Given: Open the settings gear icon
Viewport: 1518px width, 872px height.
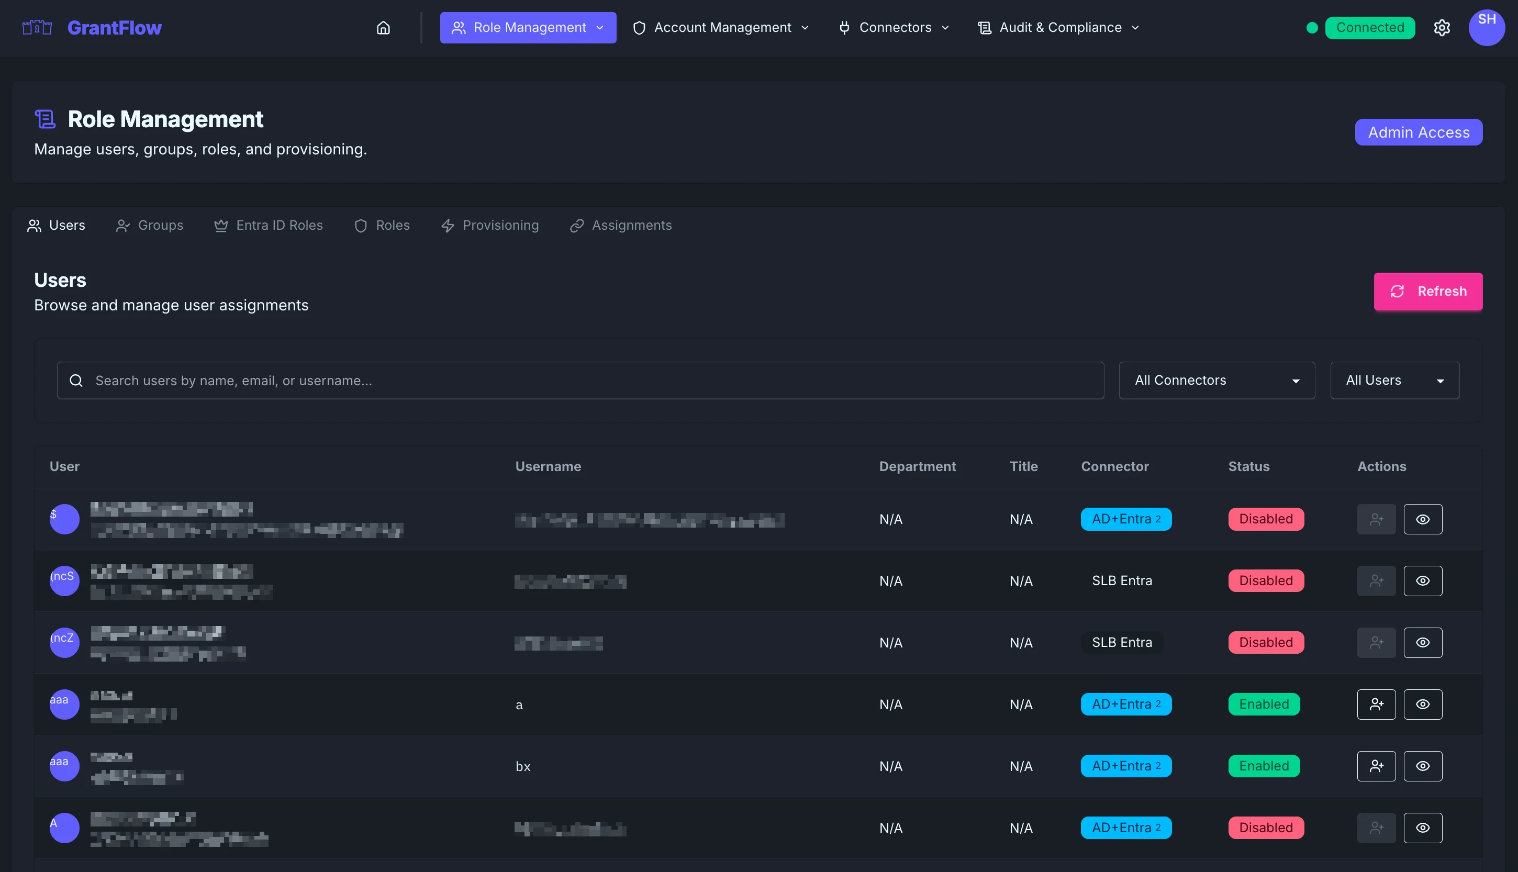Looking at the screenshot, I should pyautogui.click(x=1442, y=28).
